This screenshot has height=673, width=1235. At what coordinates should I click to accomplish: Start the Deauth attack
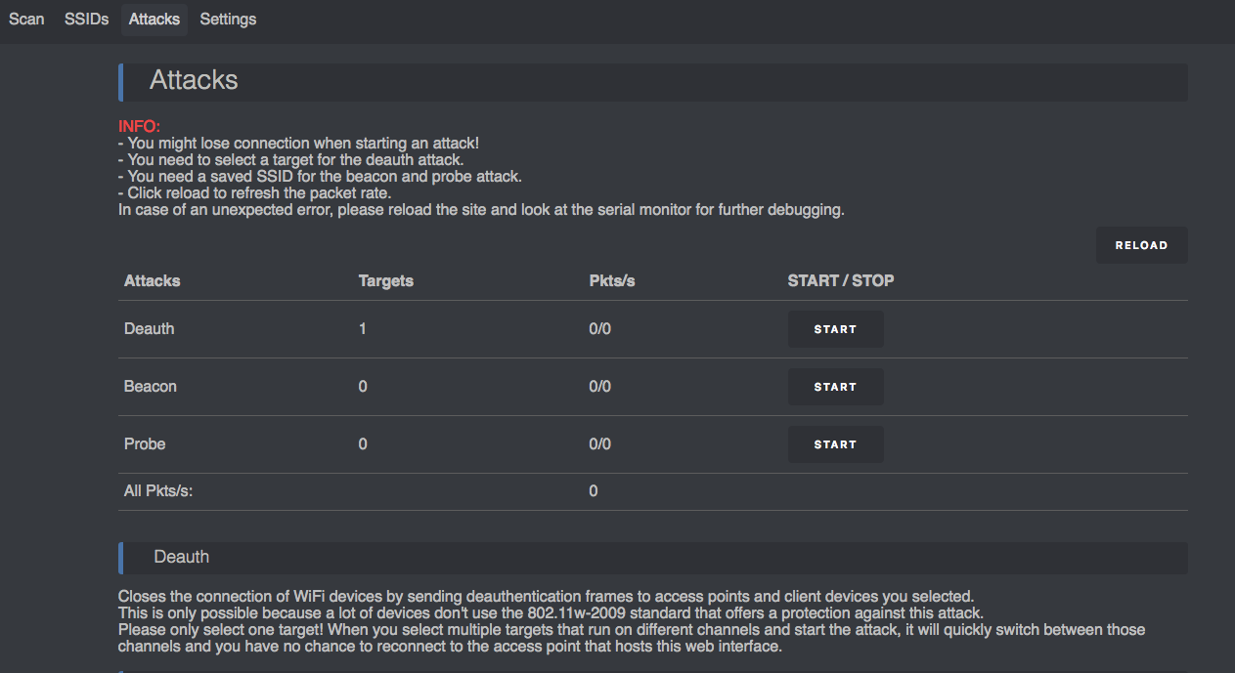(835, 329)
